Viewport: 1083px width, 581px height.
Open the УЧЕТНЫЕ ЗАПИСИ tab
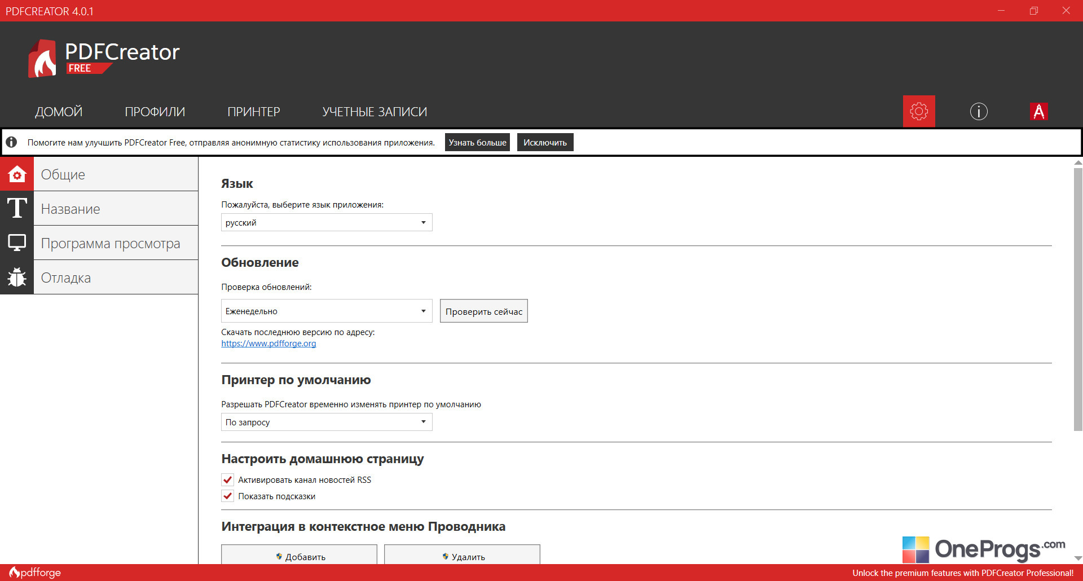tap(375, 112)
